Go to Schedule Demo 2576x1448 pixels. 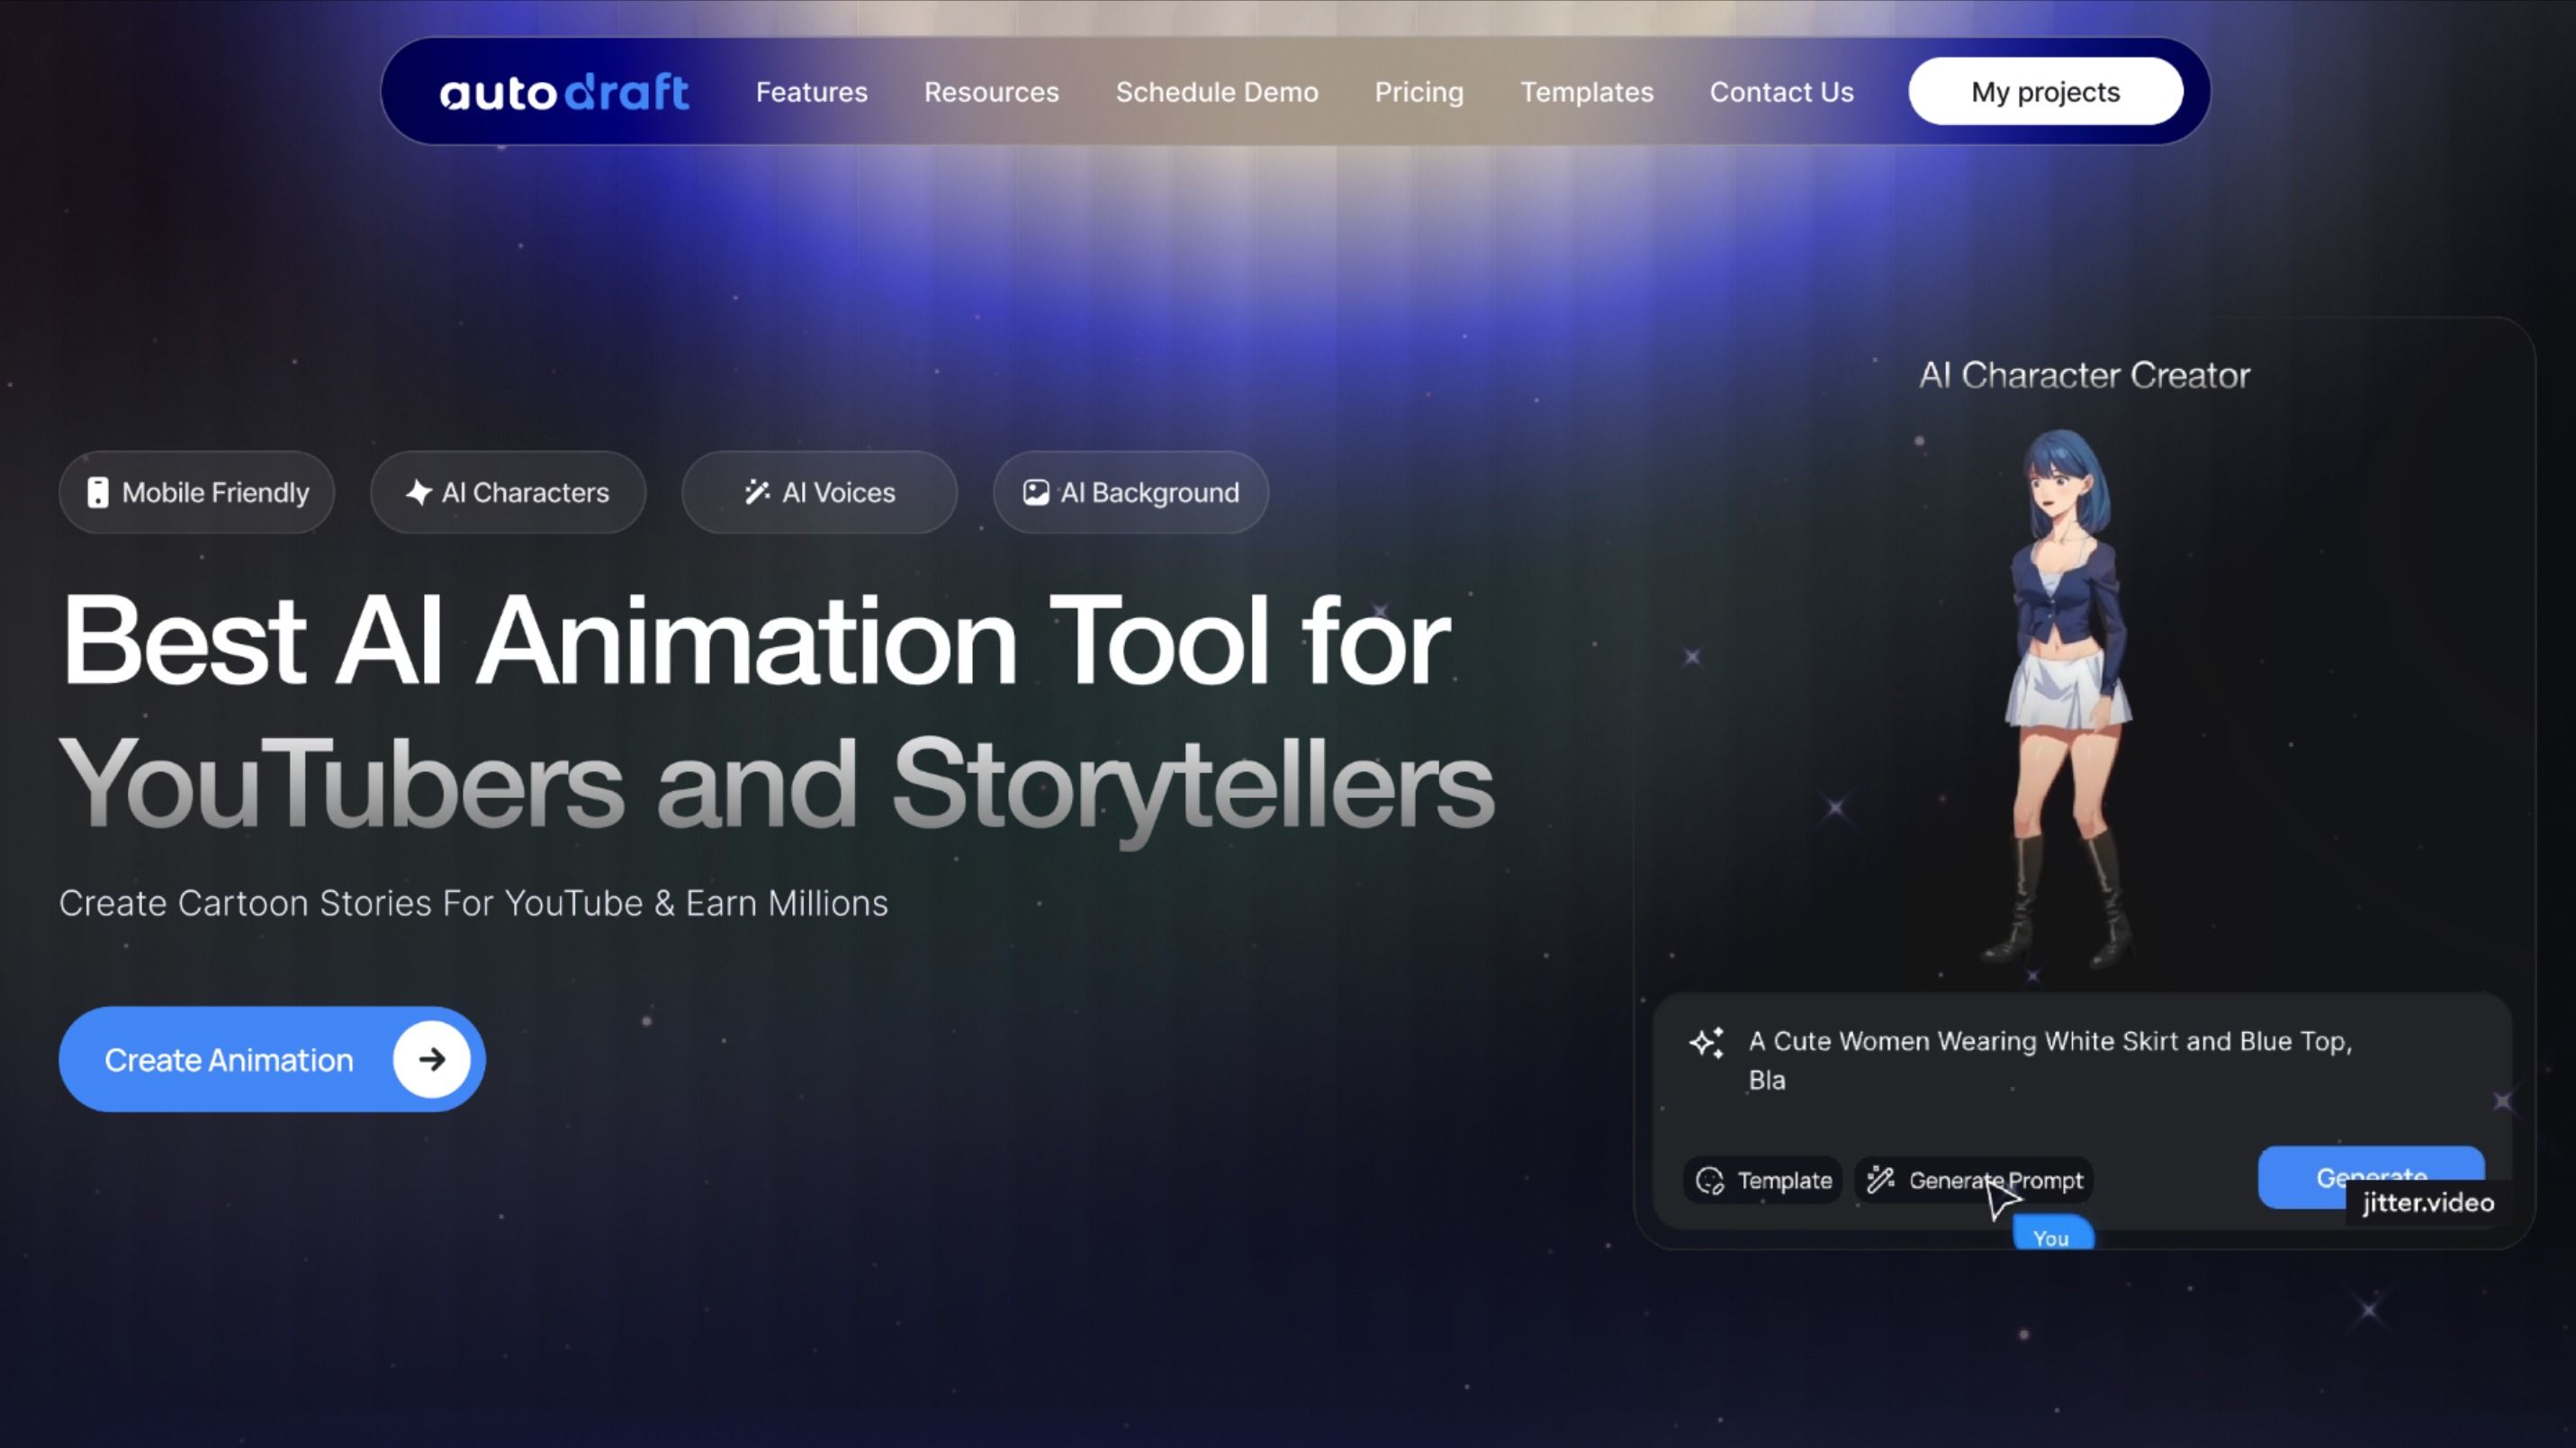1217,92
